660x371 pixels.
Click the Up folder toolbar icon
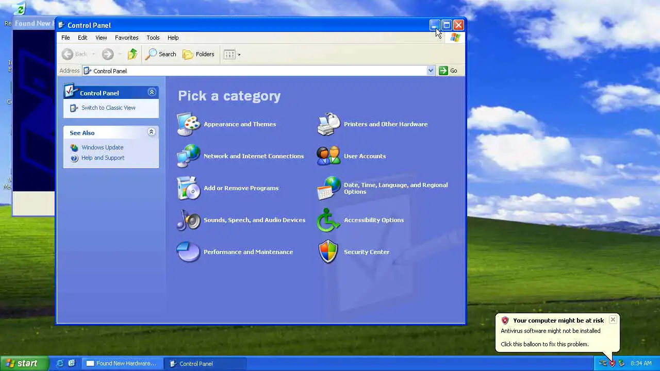[x=133, y=54]
